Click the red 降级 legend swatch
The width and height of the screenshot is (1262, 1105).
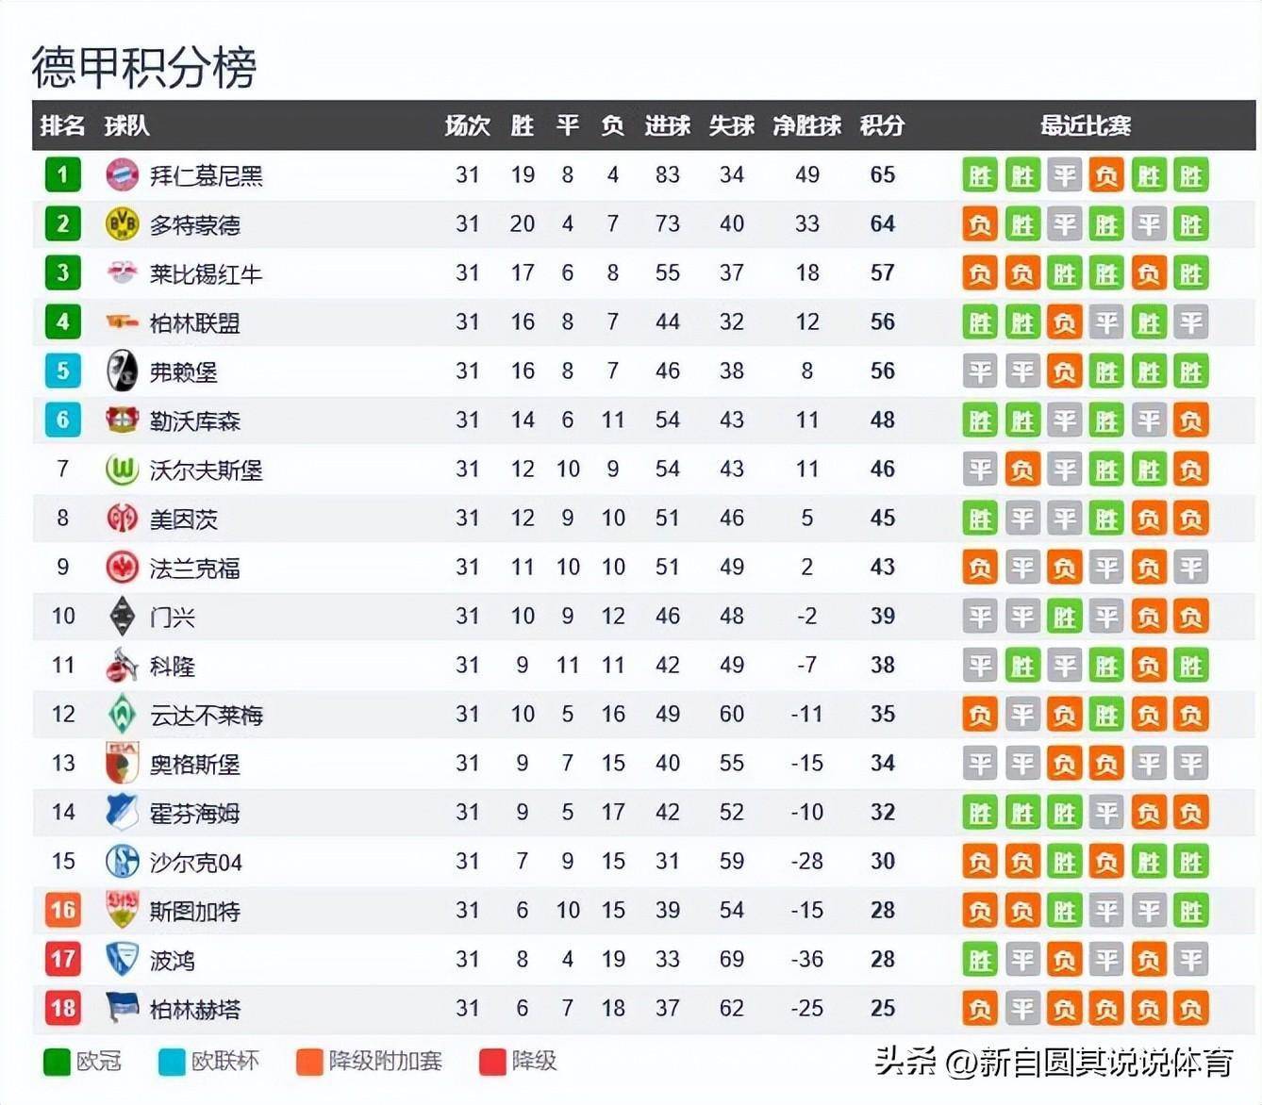click(x=492, y=1062)
